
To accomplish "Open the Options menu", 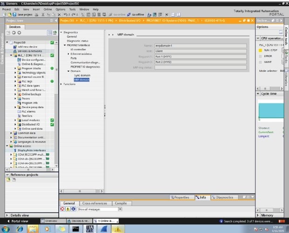I will pyautogui.click(x=60, y=9).
